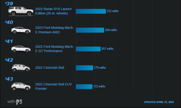
Task: Click the 2022 Chevrolet Bolt car image
Action: point(21,68)
